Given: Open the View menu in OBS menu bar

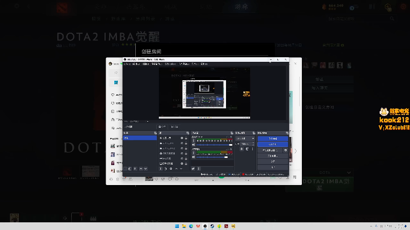Looking at the screenshot, I should click(x=146, y=64).
